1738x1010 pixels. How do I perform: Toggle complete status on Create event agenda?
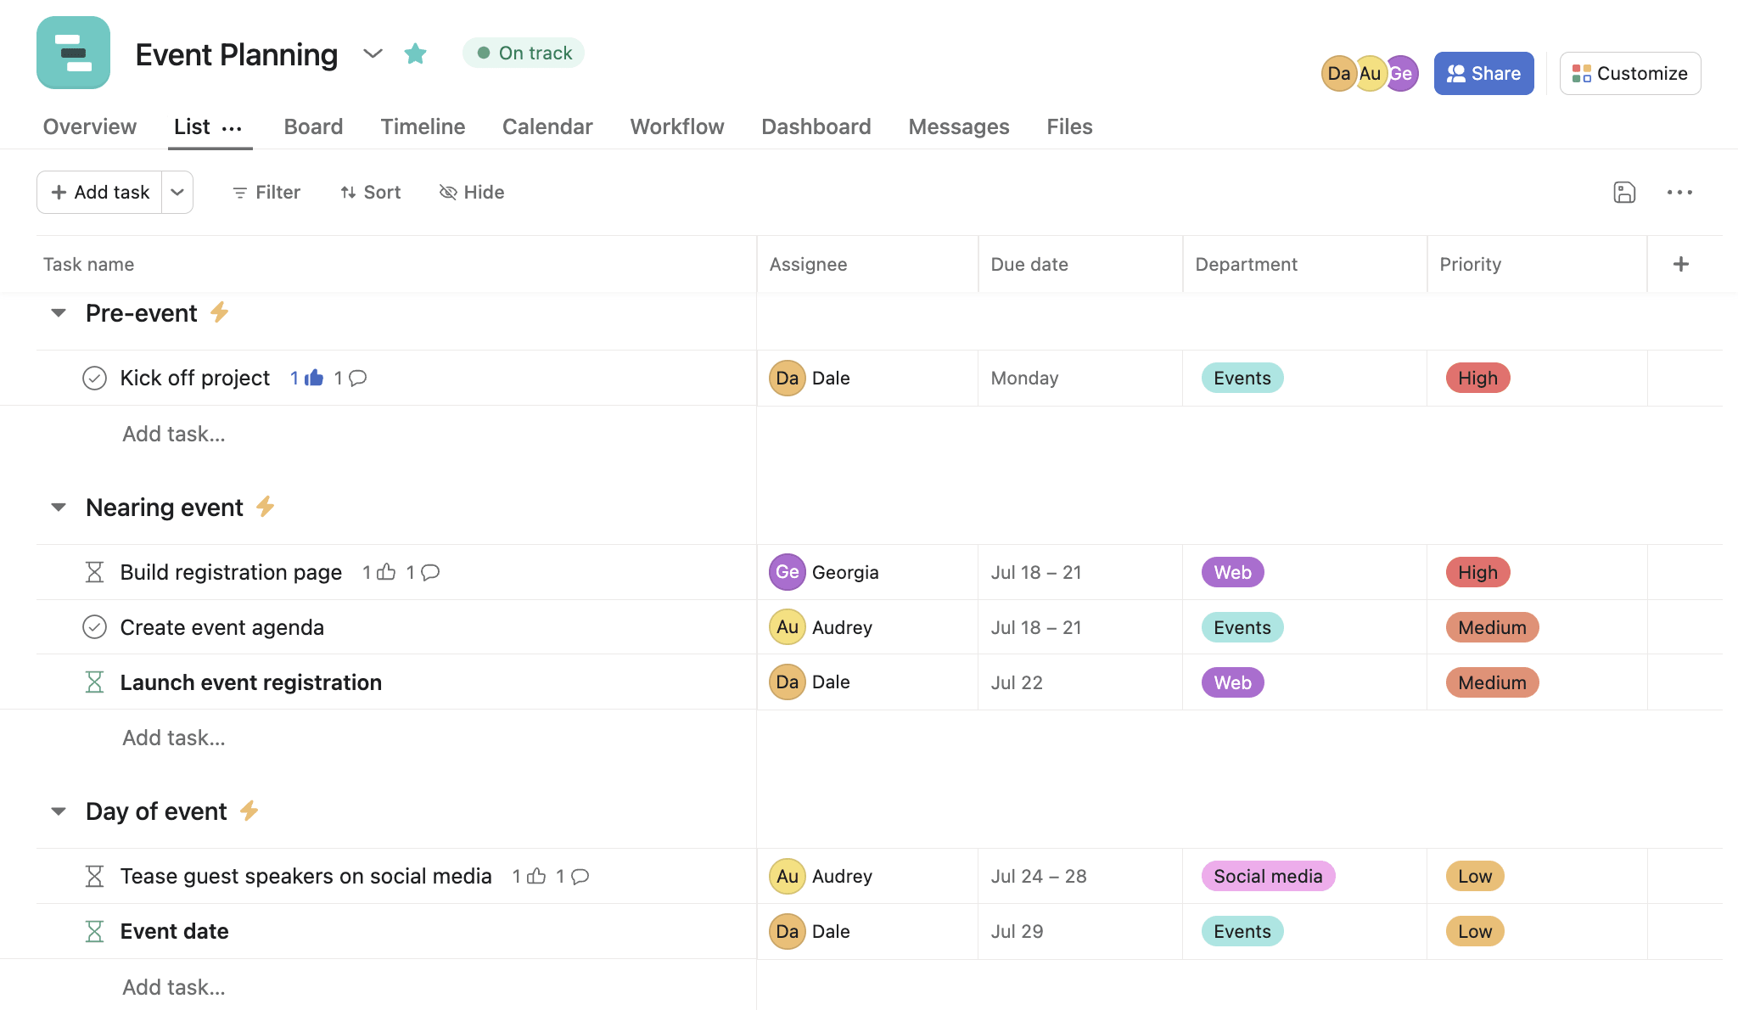pyautogui.click(x=93, y=626)
